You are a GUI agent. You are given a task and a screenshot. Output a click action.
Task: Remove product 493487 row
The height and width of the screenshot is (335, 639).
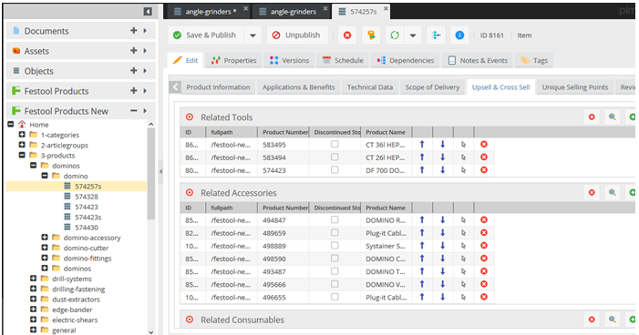tap(484, 271)
